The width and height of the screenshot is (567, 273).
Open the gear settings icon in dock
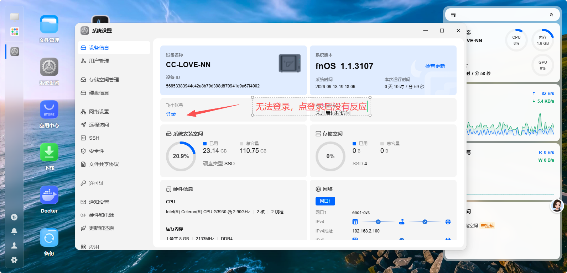(x=14, y=260)
